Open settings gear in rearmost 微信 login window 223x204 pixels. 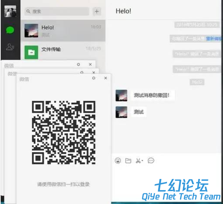[x=78, y=65]
